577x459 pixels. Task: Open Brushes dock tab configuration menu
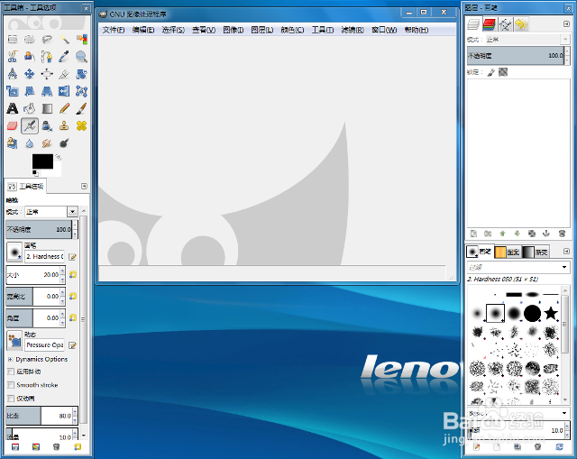coord(566,251)
